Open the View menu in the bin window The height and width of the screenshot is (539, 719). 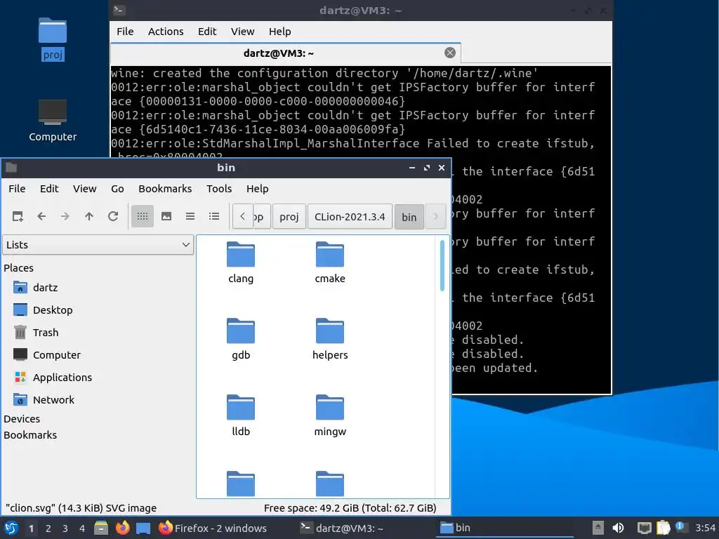click(x=85, y=189)
